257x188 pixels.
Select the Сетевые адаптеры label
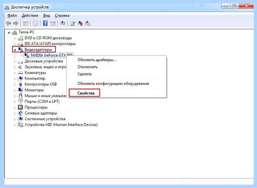(41, 113)
